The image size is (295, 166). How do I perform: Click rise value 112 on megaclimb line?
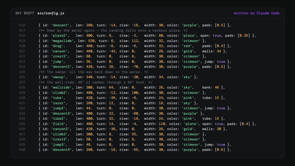[x=135, y=41]
